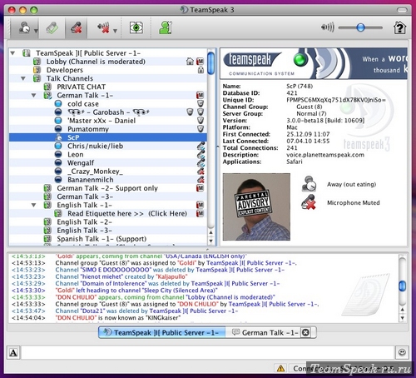Click the Microphone Muted status icon
416x378 pixels.
(309, 202)
